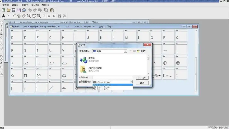
Task: Select the black arrow pointer tool
Action: (3, 16)
